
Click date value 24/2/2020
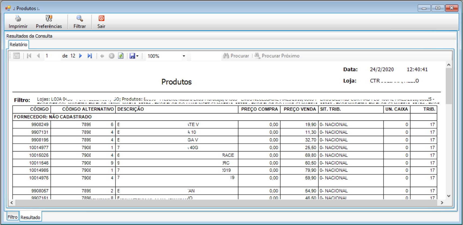382,70
